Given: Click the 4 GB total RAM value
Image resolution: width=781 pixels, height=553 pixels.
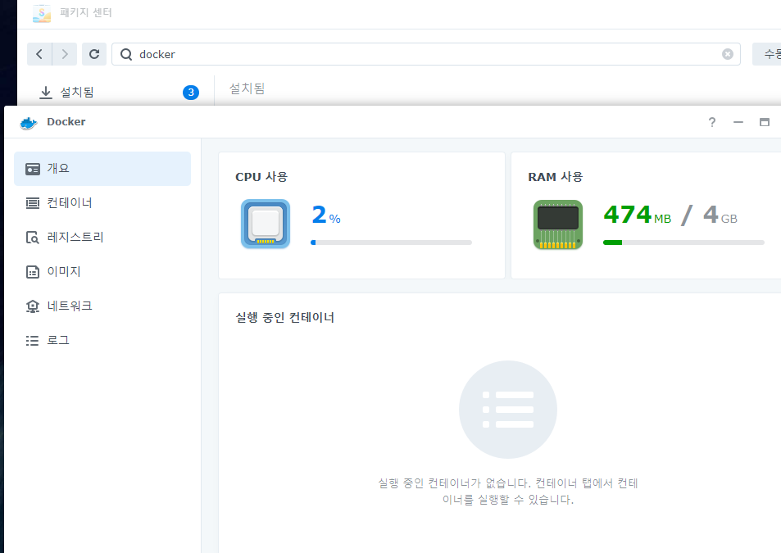Looking at the screenshot, I should [720, 215].
